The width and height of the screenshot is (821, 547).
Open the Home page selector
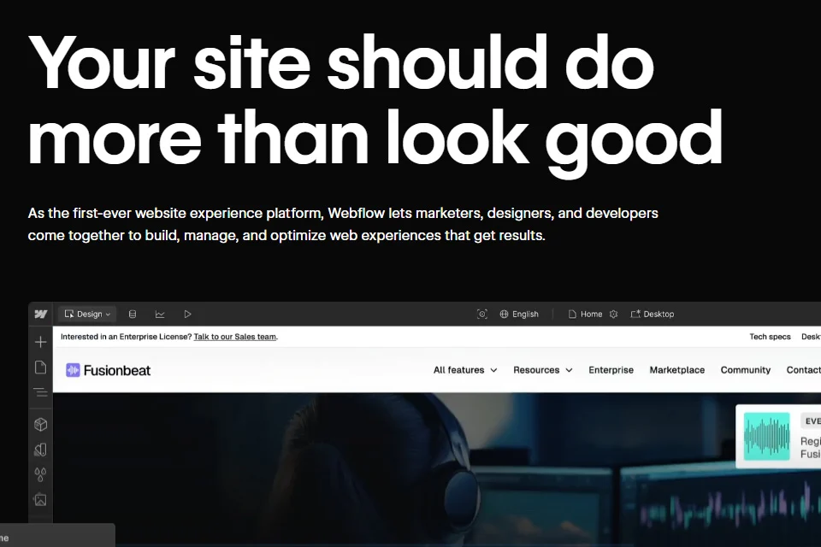[585, 314]
